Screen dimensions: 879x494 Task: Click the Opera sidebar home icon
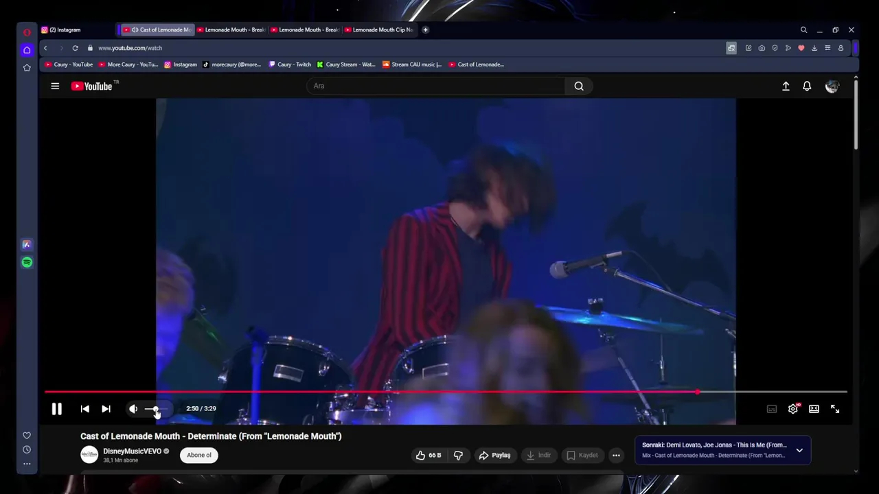click(x=27, y=49)
